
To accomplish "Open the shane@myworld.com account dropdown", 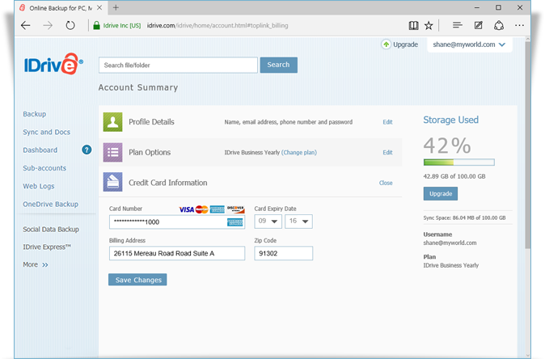I will (x=469, y=44).
